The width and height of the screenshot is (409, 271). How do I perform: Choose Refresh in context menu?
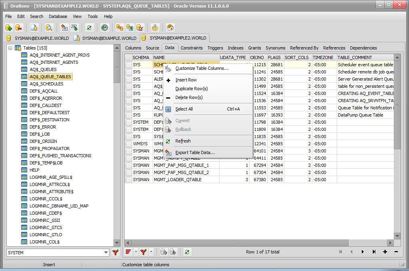pyautogui.click(x=208, y=141)
